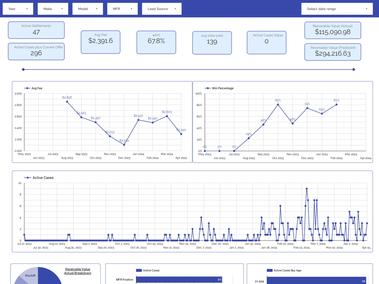Click the $2,537 Avg Fee data point
This screenshot has width=379, height=284.
pyautogui.click(x=138, y=120)
